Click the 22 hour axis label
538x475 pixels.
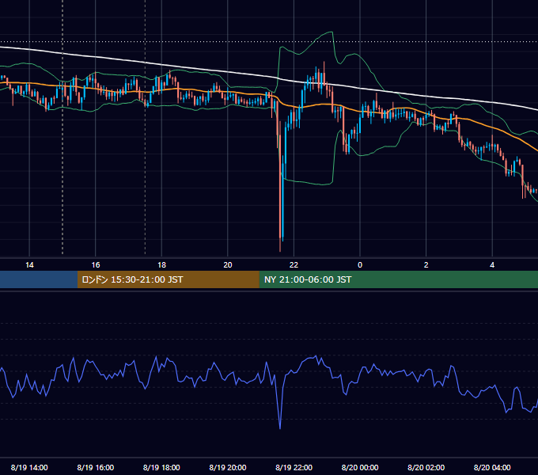pyautogui.click(x=294, y=265)
